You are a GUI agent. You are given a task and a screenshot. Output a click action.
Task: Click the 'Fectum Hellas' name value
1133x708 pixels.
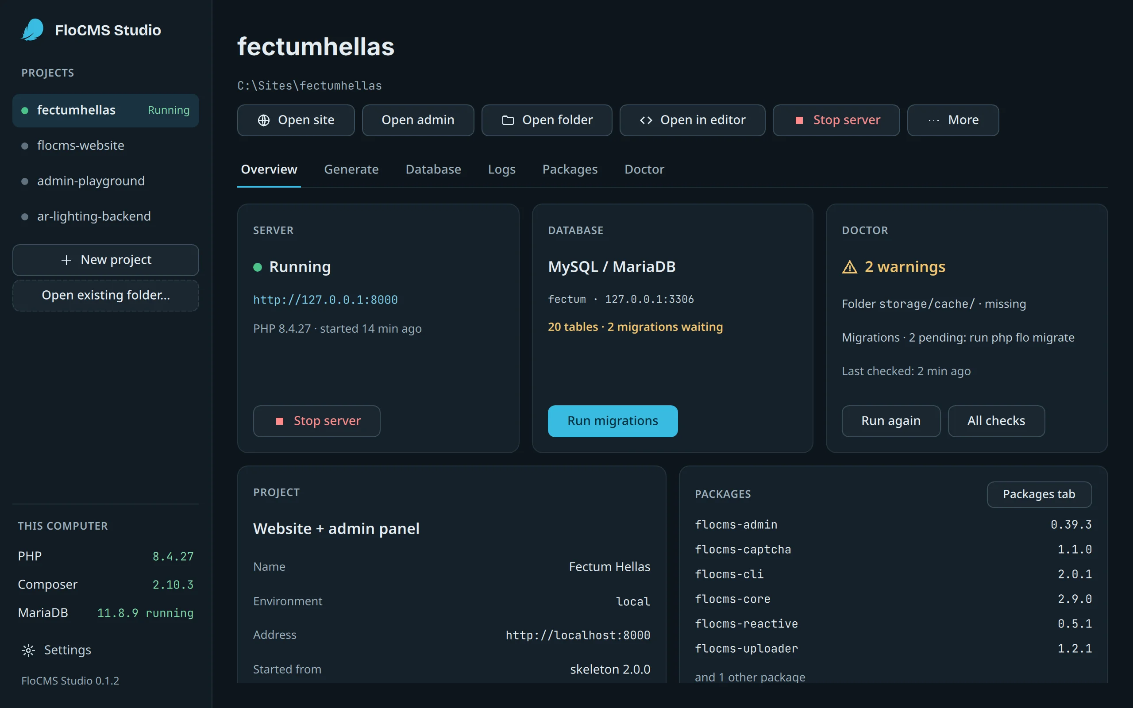[x=609, y=567]
